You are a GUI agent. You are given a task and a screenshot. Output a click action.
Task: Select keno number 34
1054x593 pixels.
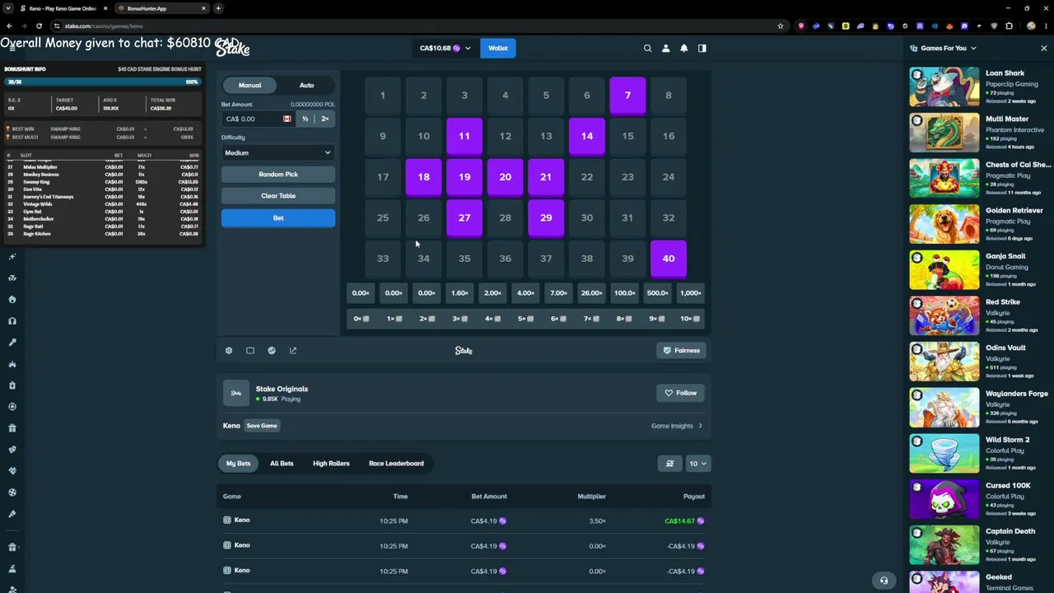[x=423, y=259]
